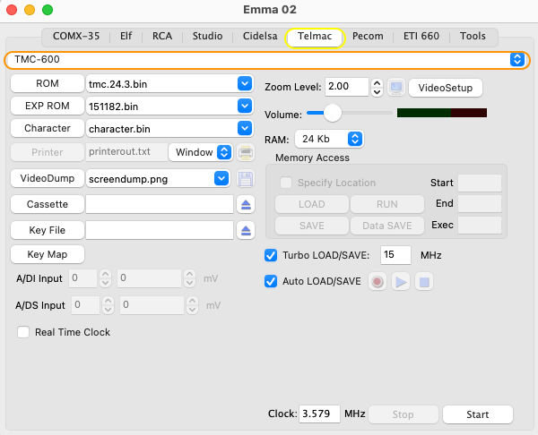
Task: Select the Telmac tab
Action: click(315, 37)
